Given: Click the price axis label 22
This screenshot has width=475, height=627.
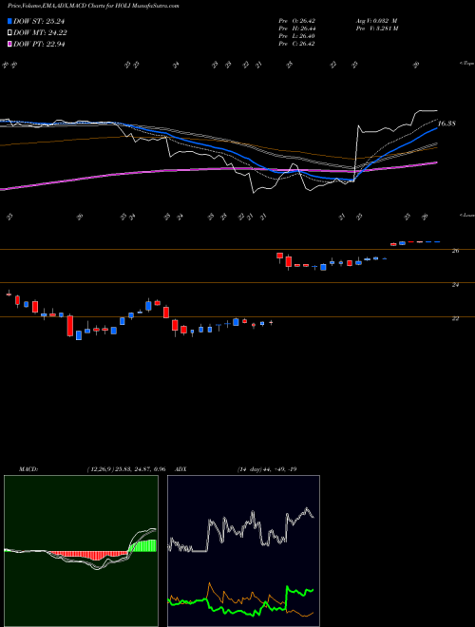Looking at the screenshot, I should [x=456, y=318].
